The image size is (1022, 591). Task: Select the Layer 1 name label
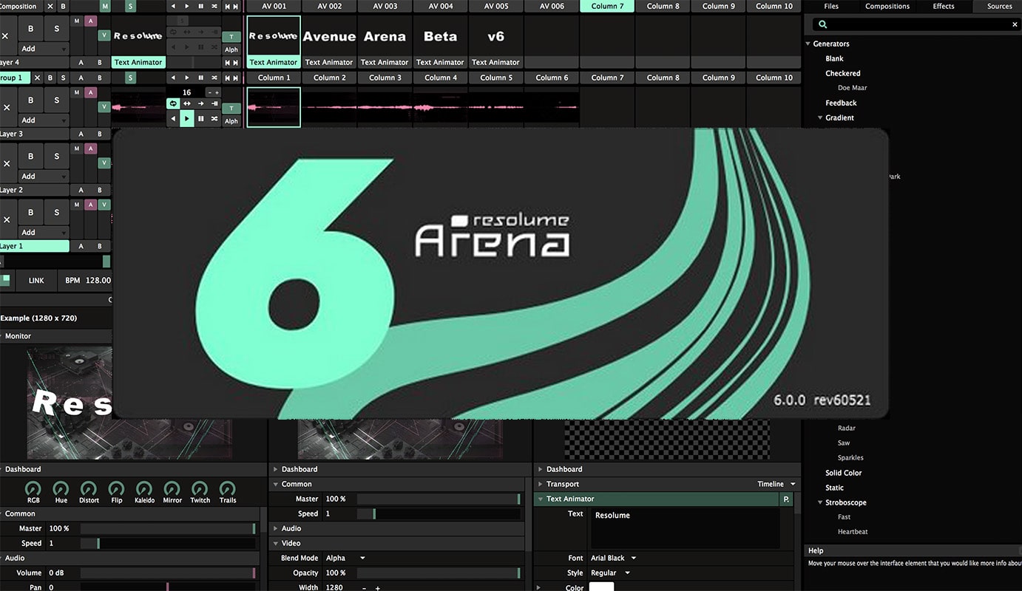tap(34, 246)
